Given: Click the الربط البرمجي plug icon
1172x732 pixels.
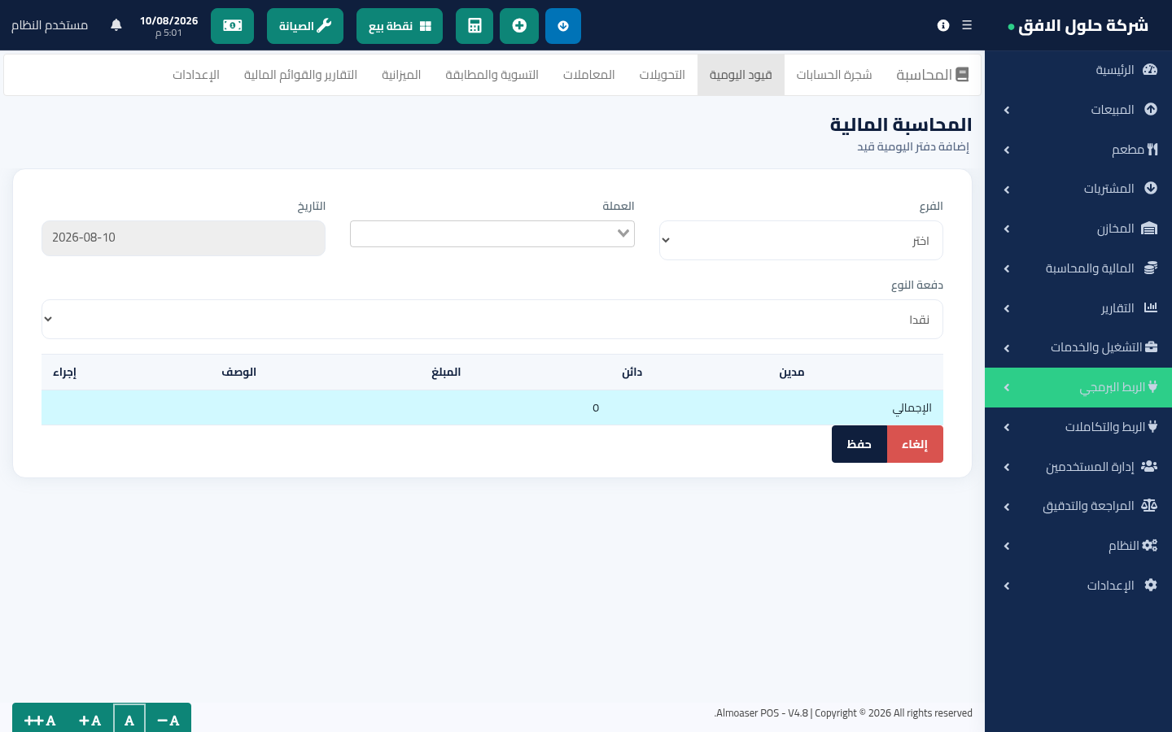Looking at the screenshot, I should pos(1153,387).
